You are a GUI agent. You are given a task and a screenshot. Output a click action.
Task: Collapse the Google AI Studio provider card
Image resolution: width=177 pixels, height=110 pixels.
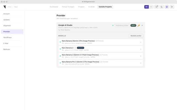pos(142,26)
